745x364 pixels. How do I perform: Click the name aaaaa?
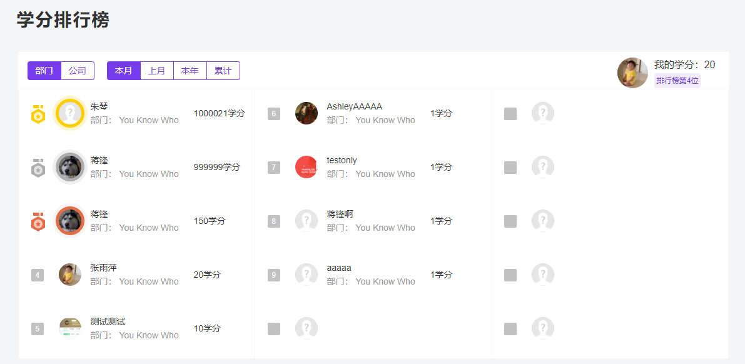click(339, 268)
